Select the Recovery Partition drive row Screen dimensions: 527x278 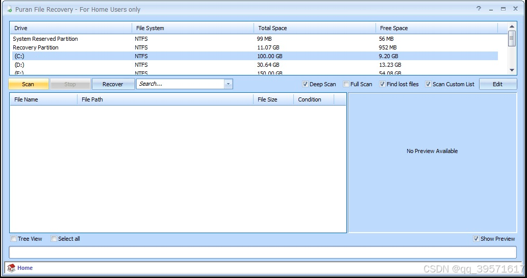(x=255, y=47)
